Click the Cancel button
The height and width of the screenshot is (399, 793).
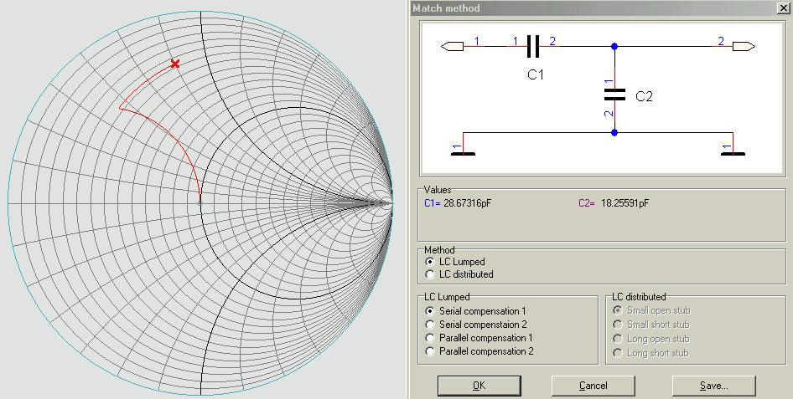point(593,386)
